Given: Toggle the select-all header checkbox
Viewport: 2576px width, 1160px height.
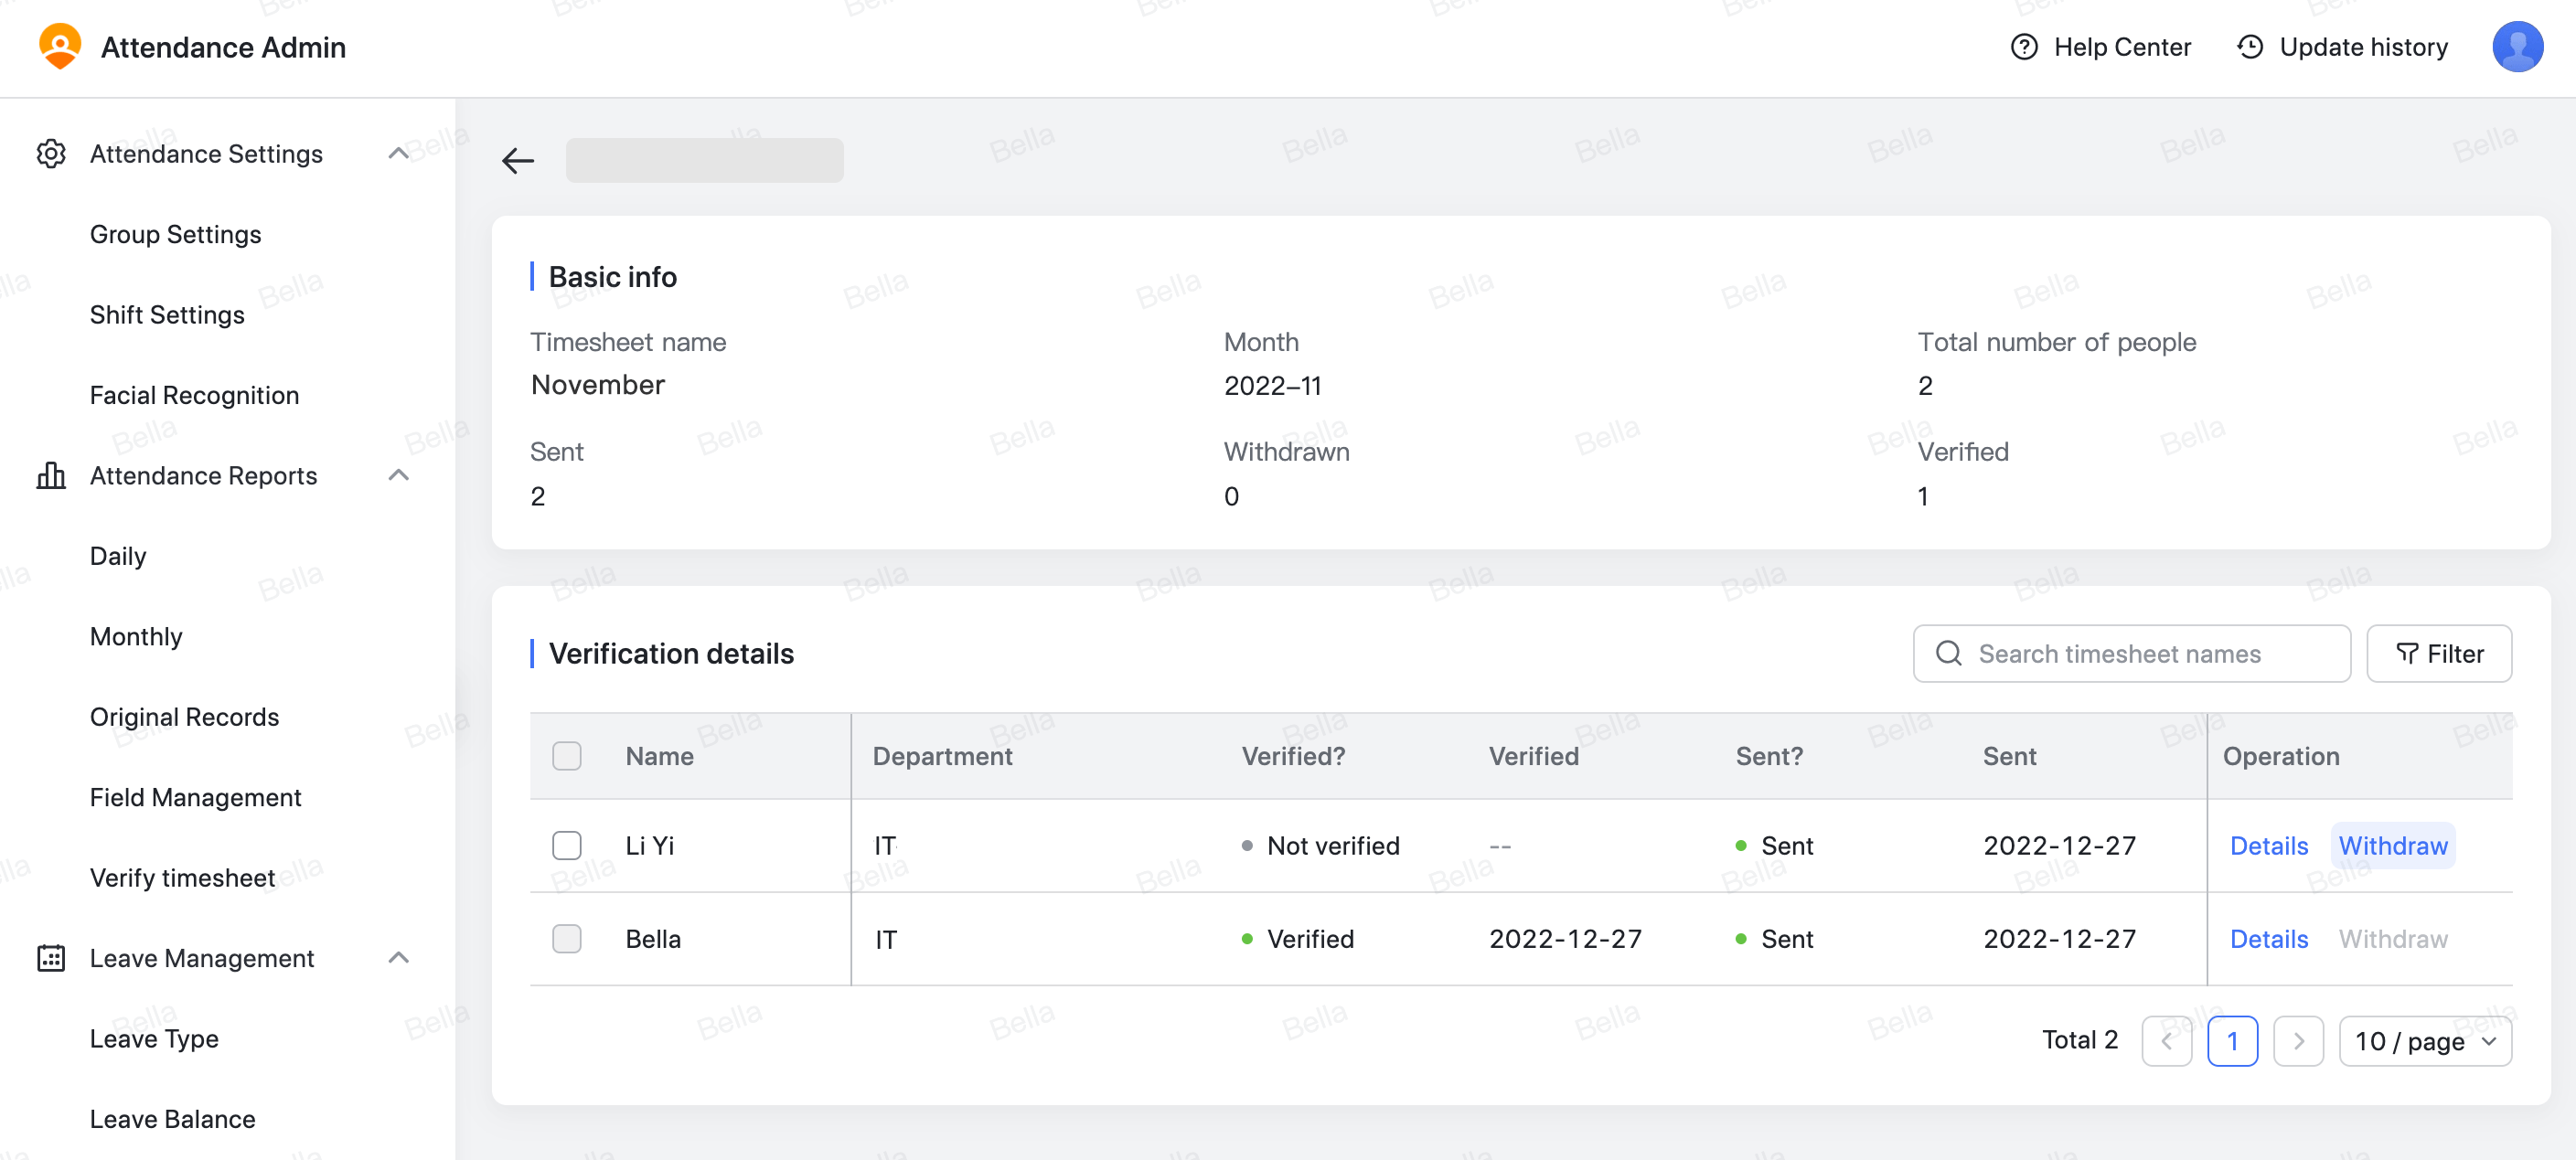Looking at the screenshot, I should pyautogui.click(x=566, y=756).
